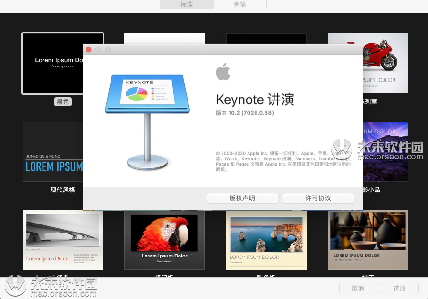Image resolution: width=428 pixels, height=299 pixels.
Task: Select the 现代风格 LOREM IPSUM theme thumbnail
Action: click(53, 151)
